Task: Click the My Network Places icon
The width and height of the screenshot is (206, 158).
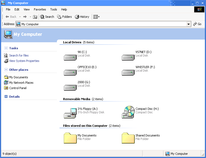Action: pos(6,82)
